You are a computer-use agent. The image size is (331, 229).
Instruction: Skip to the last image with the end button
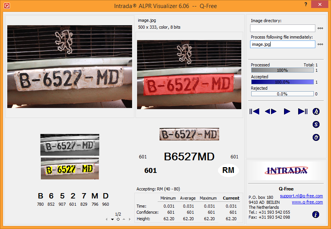302,111
